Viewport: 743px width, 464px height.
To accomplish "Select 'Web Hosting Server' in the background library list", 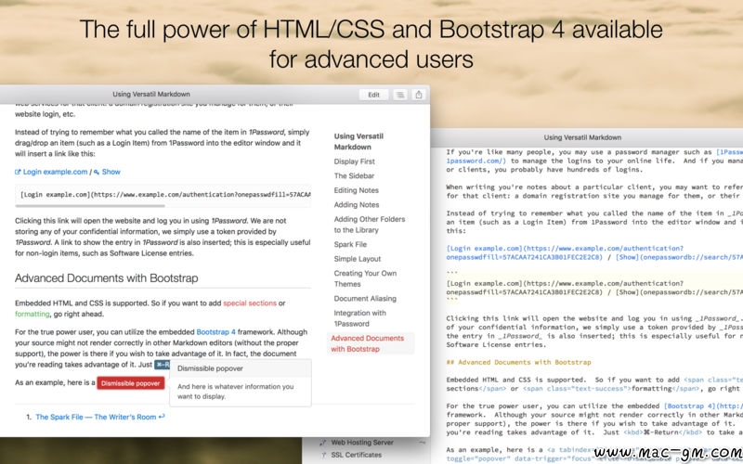I will tap(362, 443).
